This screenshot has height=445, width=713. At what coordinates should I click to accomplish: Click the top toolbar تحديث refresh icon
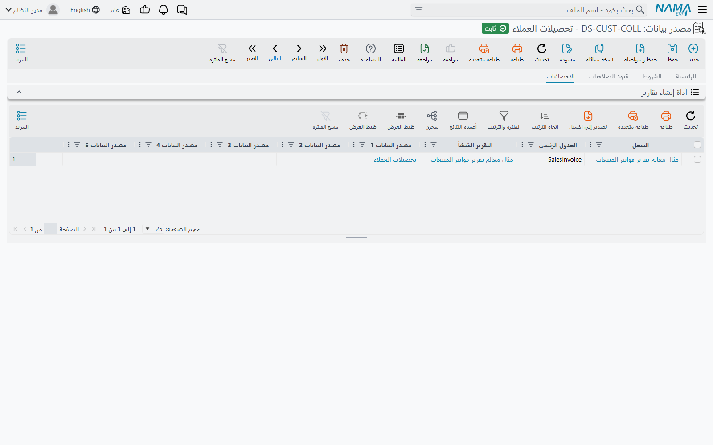(542, 49)
